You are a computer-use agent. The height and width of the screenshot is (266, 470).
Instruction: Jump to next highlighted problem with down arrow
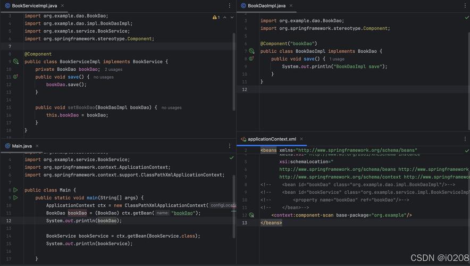pos(232,18)
